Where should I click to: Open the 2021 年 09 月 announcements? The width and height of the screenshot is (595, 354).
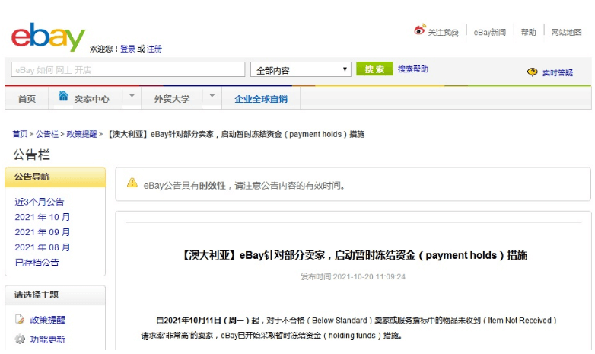(43, 232)
